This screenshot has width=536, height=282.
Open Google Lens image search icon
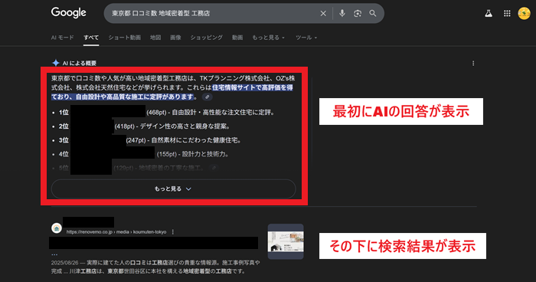click(x=358, y=13)
